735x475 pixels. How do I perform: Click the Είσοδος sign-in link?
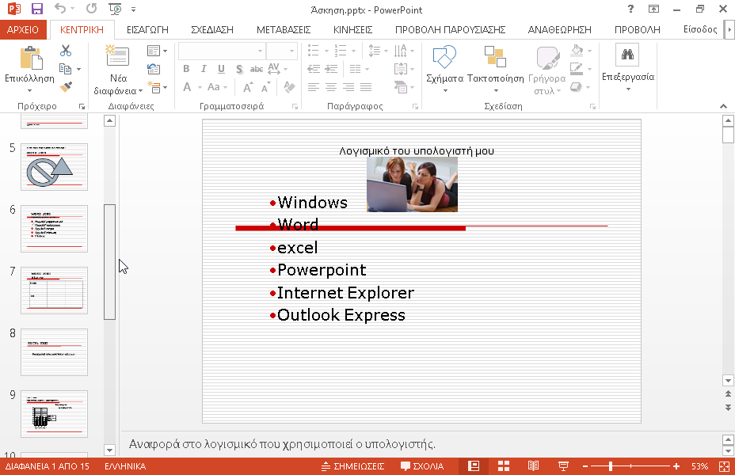700,29
